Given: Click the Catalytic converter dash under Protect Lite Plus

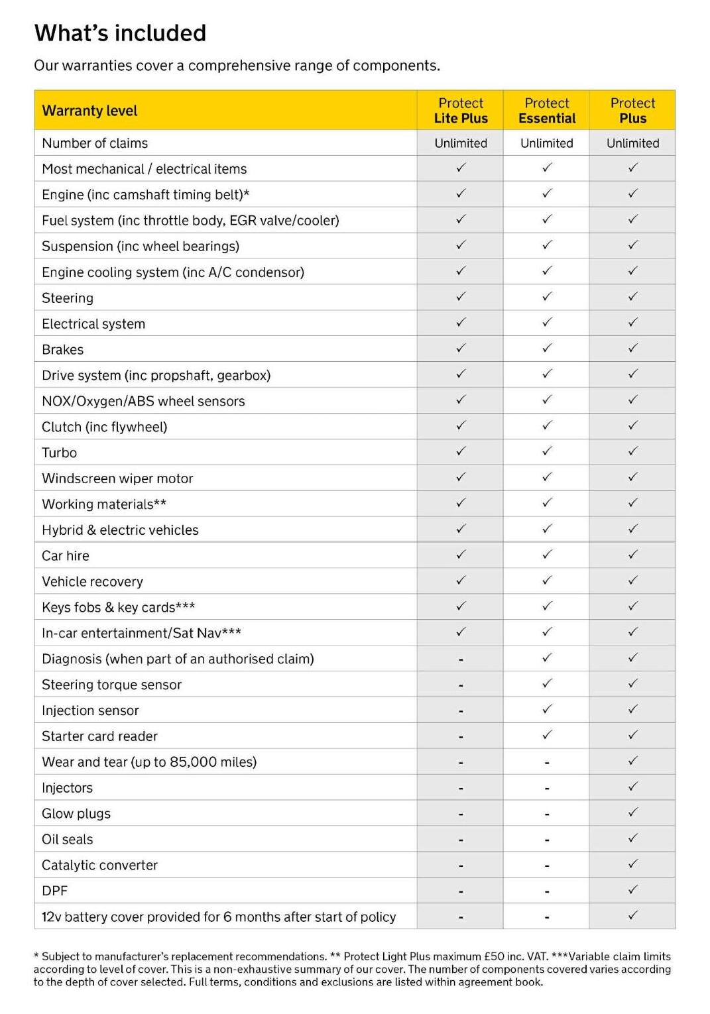Looking at the screenshot, I should 461,866.
